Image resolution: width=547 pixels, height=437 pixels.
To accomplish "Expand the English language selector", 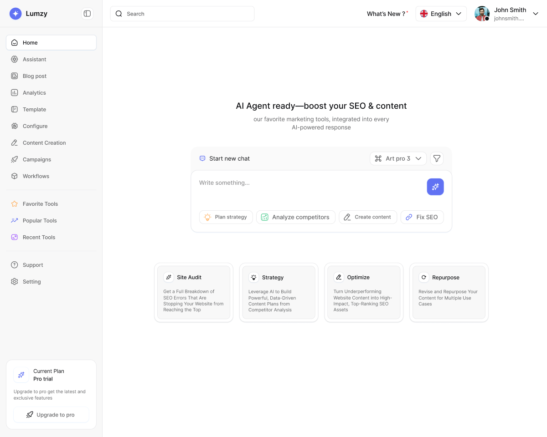I will (x=440, y=14).
